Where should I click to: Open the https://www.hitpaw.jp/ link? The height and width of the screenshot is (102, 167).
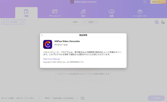(x=52, y=59)
